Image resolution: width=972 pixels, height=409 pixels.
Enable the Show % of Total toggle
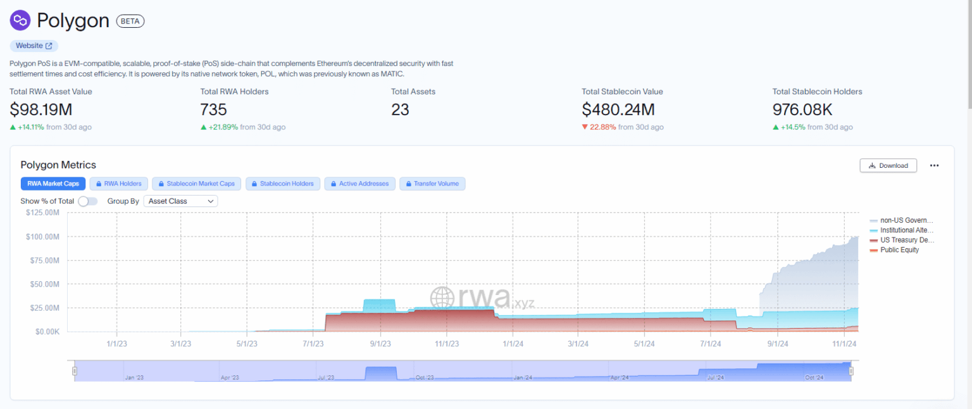(88, 201)
